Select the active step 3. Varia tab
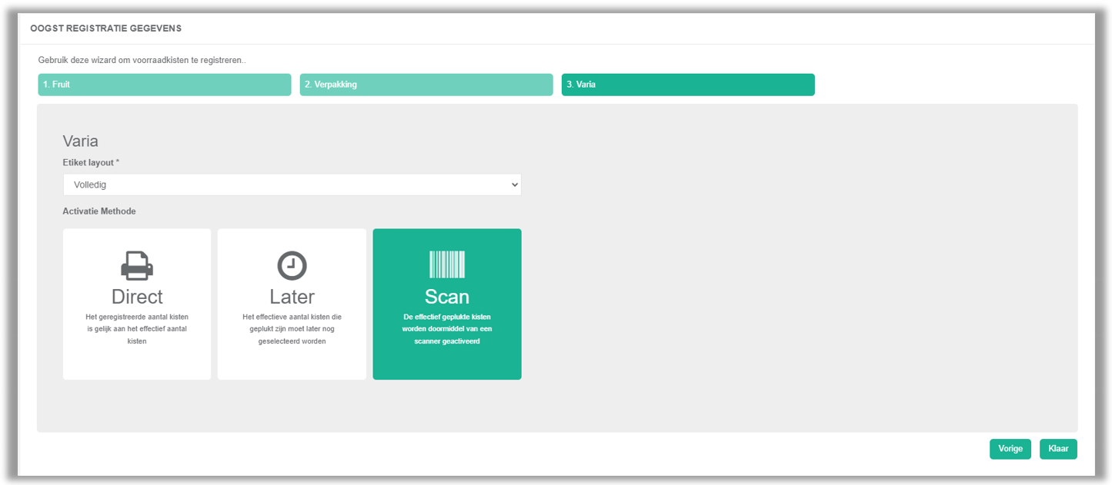 click(688, 85)
